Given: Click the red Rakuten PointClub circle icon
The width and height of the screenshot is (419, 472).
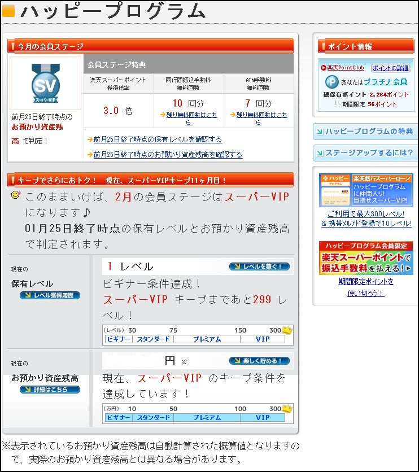Looking at the screenshot, I should (x=323, y=68).
